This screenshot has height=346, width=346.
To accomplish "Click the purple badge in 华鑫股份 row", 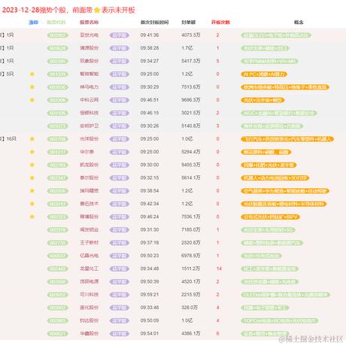I will coord(120,334).
